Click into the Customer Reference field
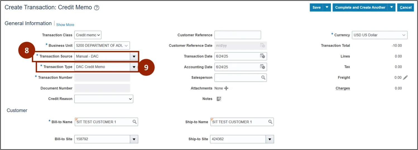This screenshot has width=418, height=150. [x=237, y=35]
